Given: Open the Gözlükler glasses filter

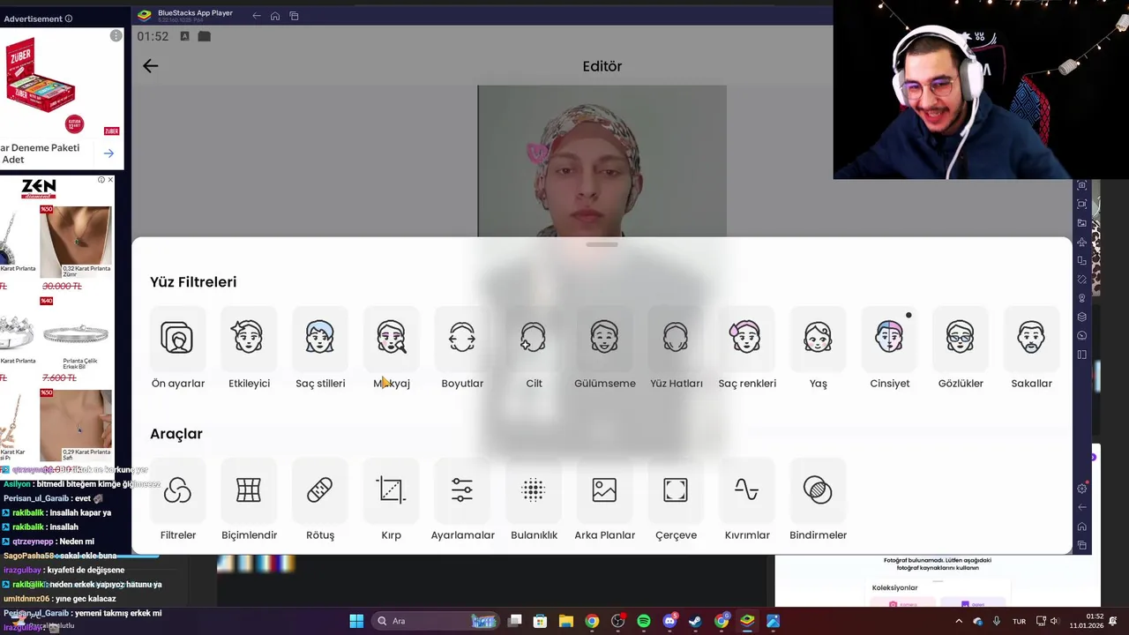Looking at the screenshot, I should tap(961, 347).
